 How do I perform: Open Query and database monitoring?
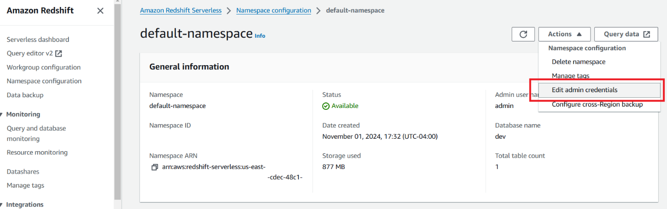(x=36, y=134)
